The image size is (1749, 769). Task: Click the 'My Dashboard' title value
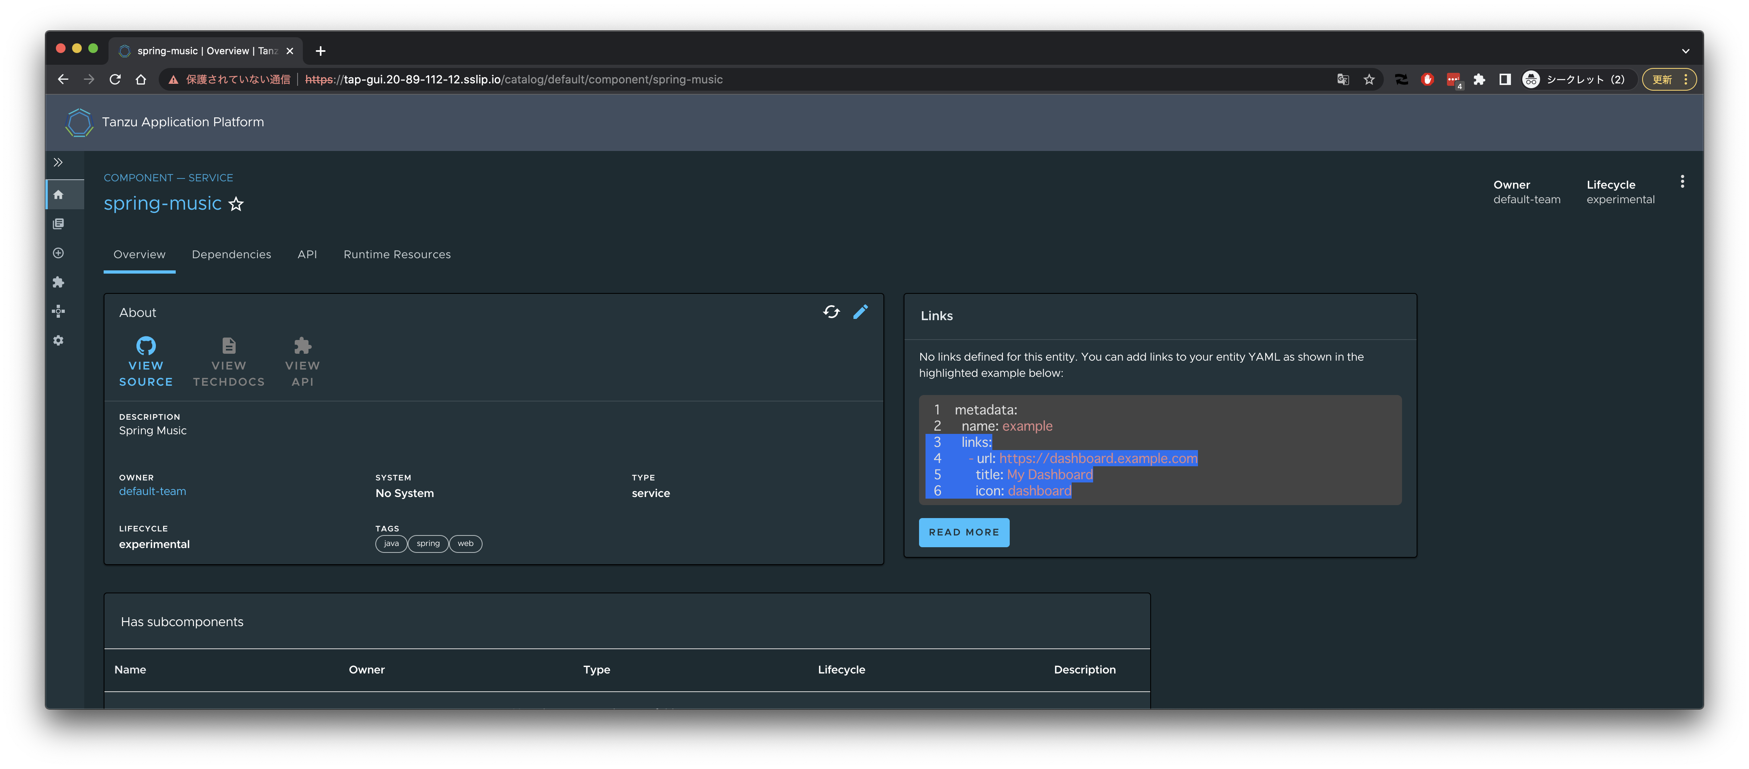click(x=1049, y=475)
